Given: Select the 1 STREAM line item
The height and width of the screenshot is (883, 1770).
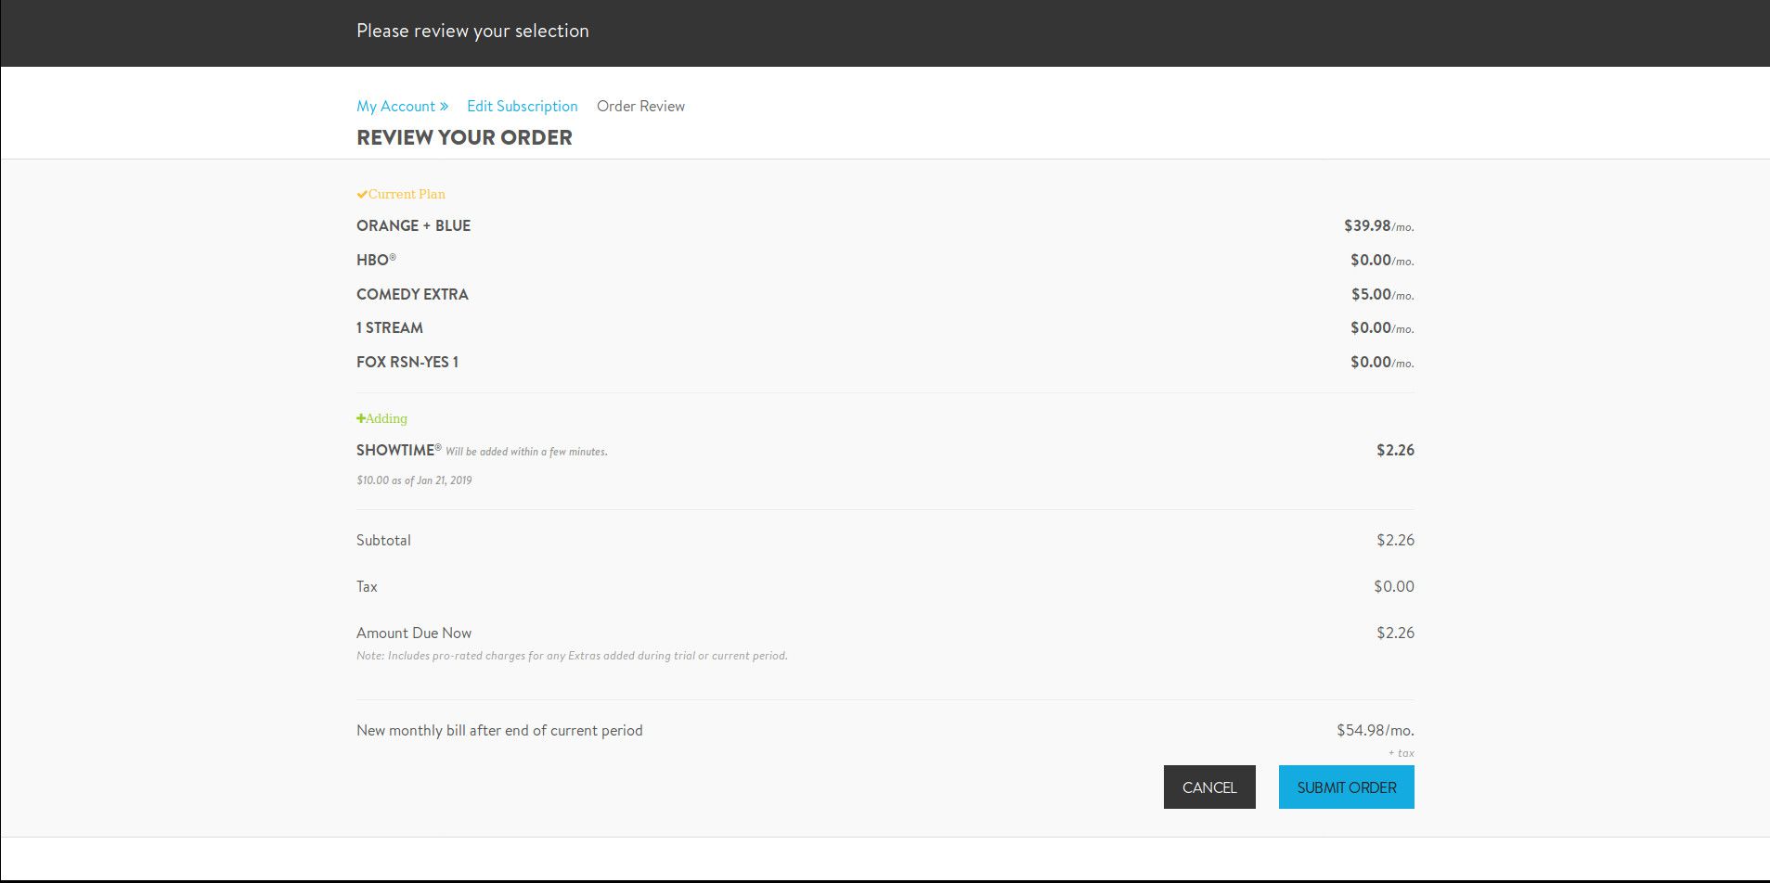Looking at the screenshot, I should pyautogui.click(x=390, y=327).
